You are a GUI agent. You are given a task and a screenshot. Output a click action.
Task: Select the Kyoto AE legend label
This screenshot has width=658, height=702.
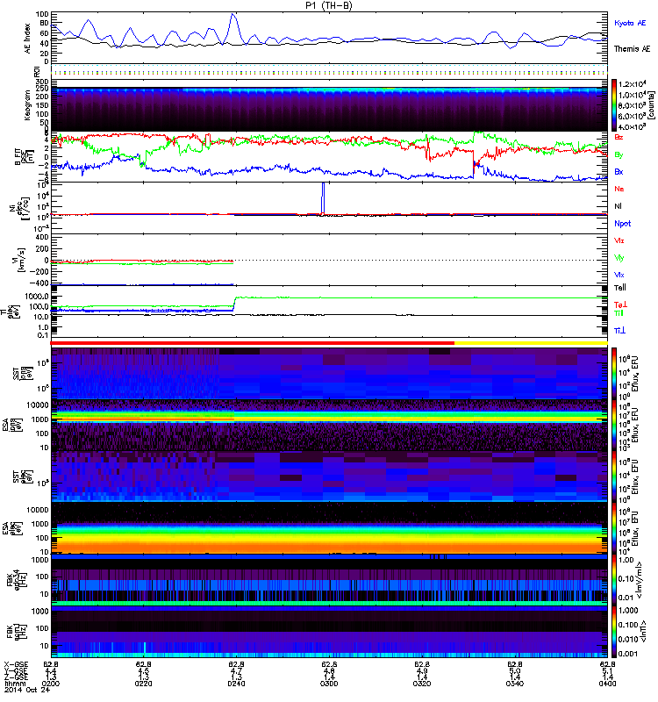pos(630,23)
